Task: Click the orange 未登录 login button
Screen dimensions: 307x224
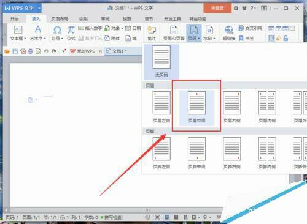Action: tap(217, 8)
